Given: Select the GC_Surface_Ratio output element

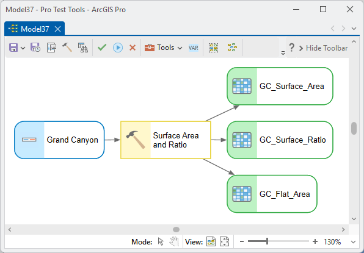Looking at the screenshot, I should pyautogui.click(x=280, y=140).
